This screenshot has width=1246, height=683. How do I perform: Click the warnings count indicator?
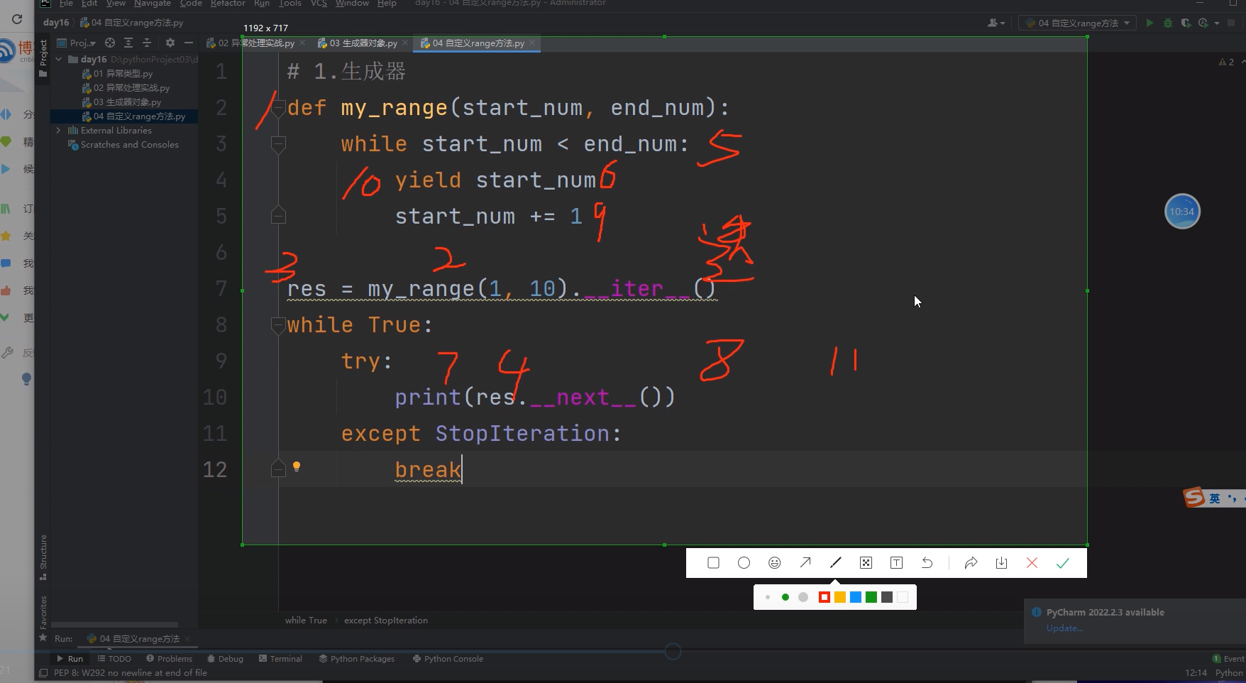(1226, 62)
